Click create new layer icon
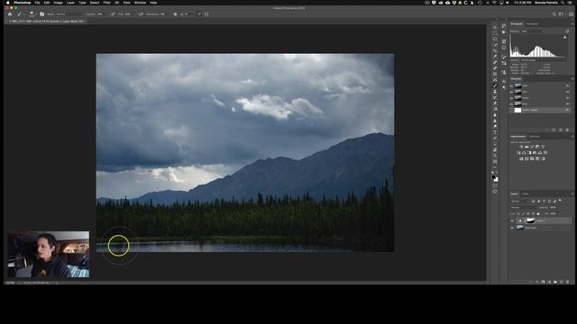The width and height of the screenshot is (577, 324). [x=562, y=282]
